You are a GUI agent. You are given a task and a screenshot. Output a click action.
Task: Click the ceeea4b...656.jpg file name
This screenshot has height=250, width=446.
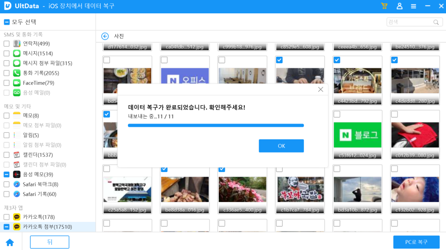pos(357,47)
